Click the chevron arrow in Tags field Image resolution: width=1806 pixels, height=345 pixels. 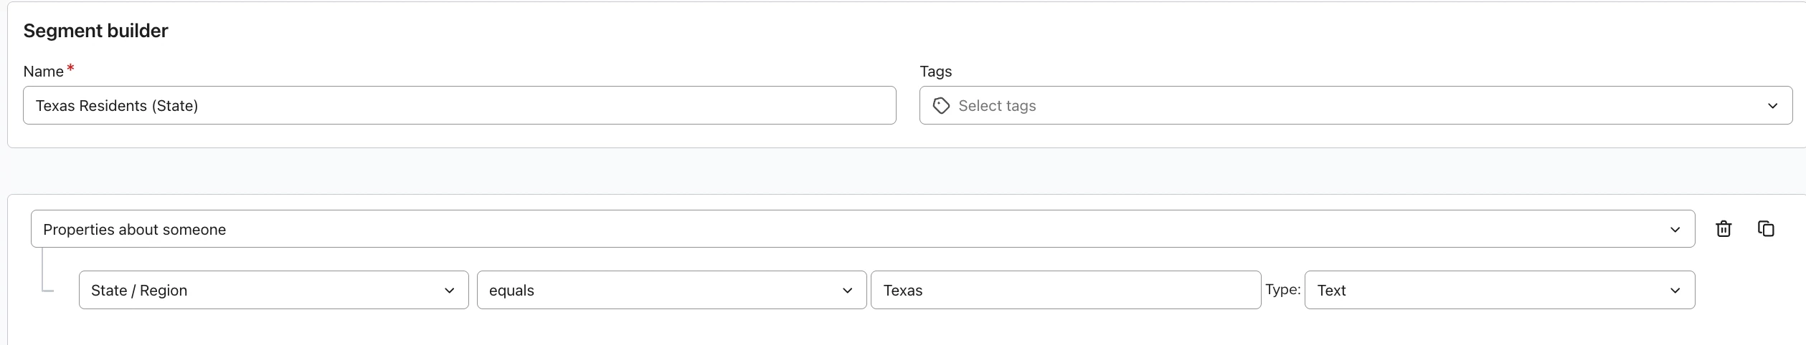tap(1772, 106)
